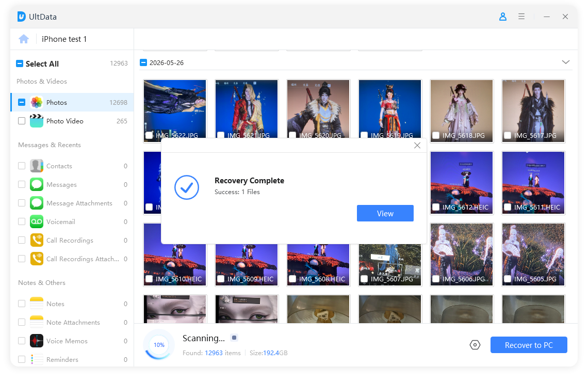Check the Voice Memos checkbox
Viewport: 588px width, 382px height.
pos(22,340)
